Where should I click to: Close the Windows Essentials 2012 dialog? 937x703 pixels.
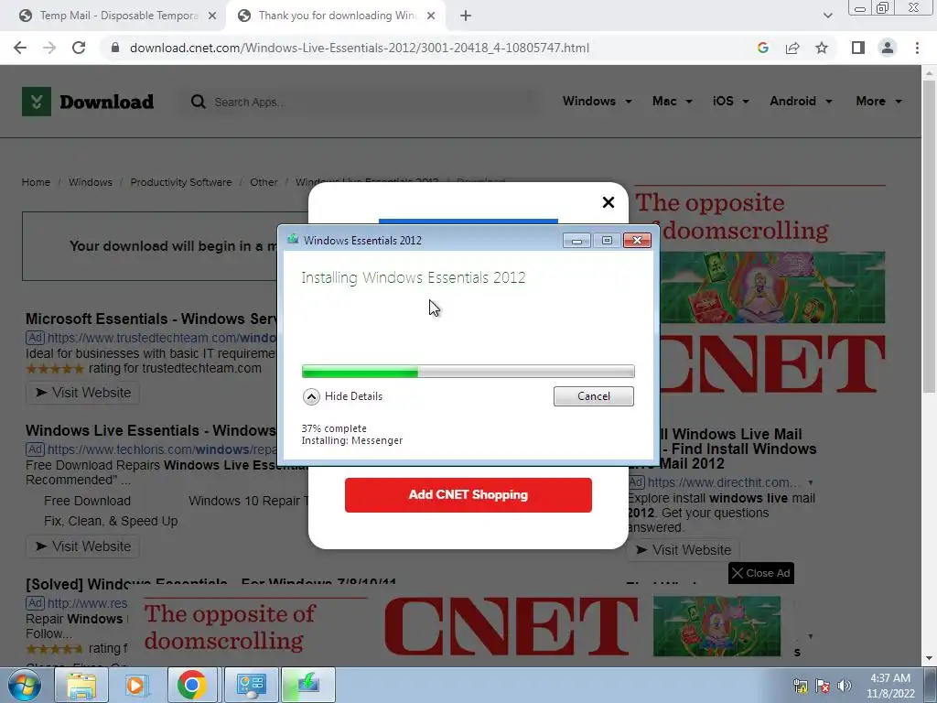[x=637, y=241]
